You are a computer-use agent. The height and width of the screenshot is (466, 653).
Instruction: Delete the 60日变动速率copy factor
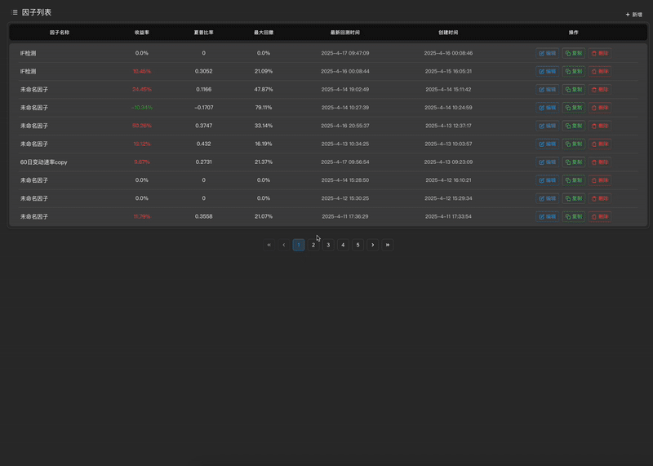pyautogui.click(x=600, y=162)
